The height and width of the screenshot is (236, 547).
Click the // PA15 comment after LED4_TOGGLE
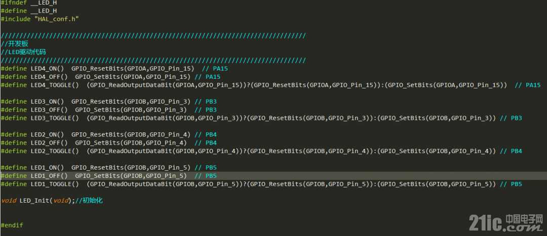coord(528,85)
